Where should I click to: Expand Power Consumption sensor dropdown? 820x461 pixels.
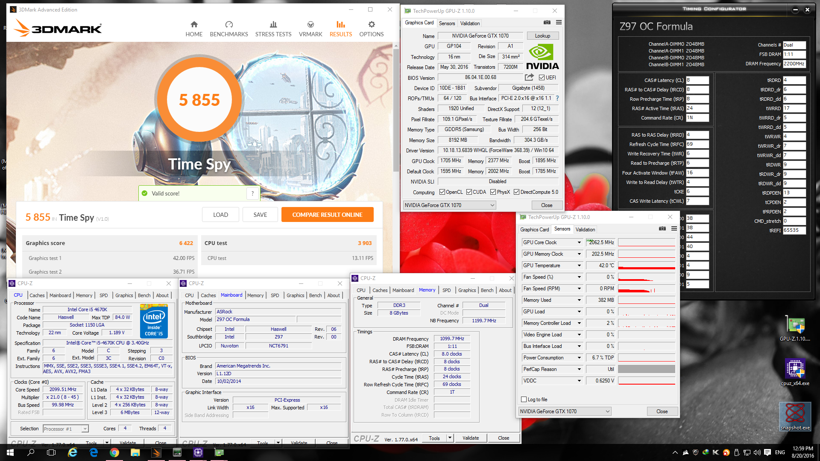(x=579, y=358)
